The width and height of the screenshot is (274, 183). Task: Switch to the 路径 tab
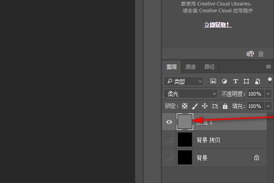coord(209,67)
